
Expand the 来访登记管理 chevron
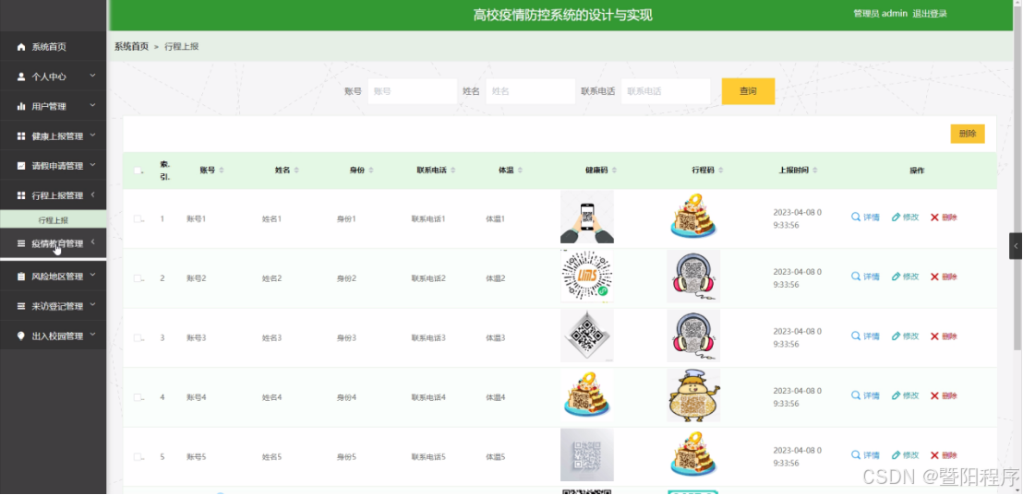(x=92, y=305)
